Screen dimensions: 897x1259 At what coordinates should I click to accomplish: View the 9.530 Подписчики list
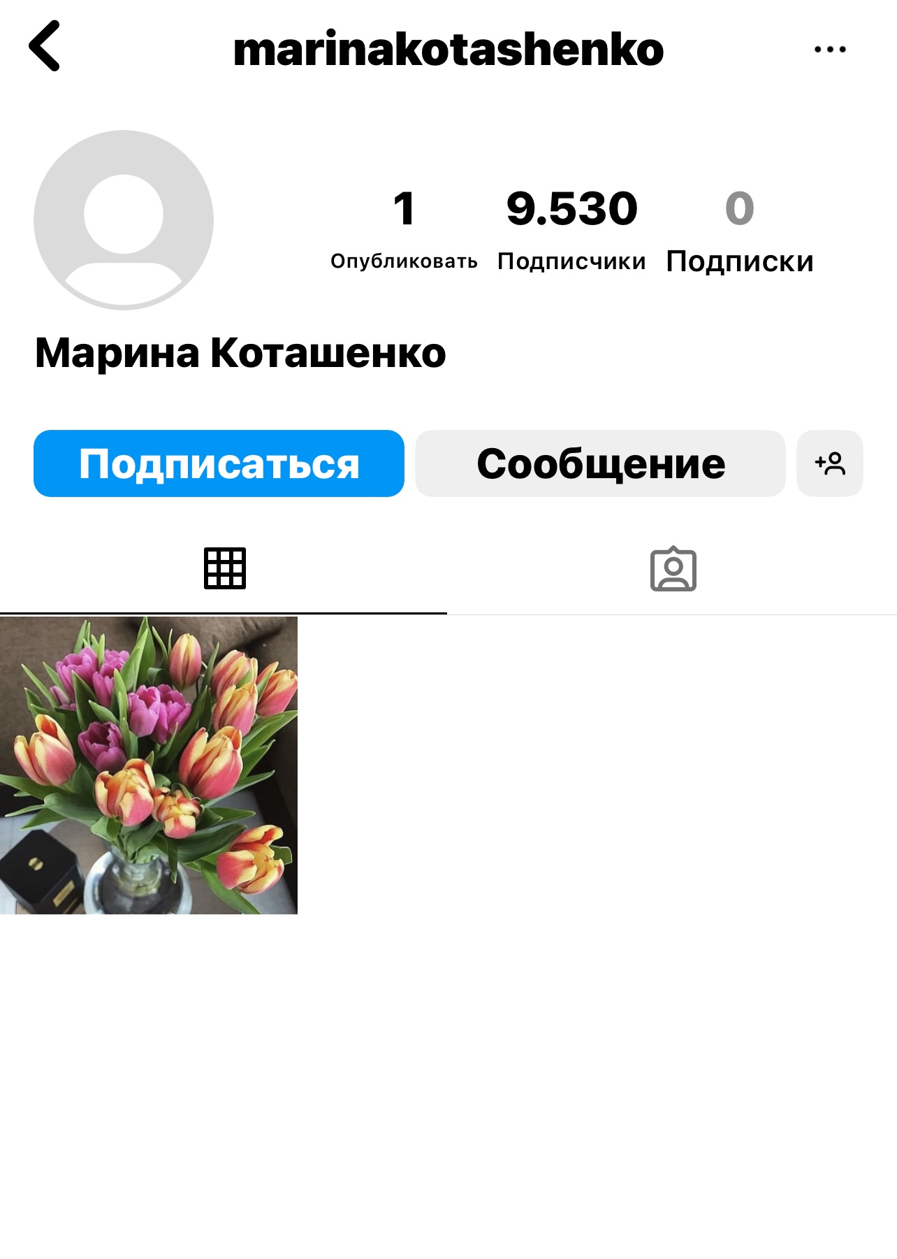571,229
